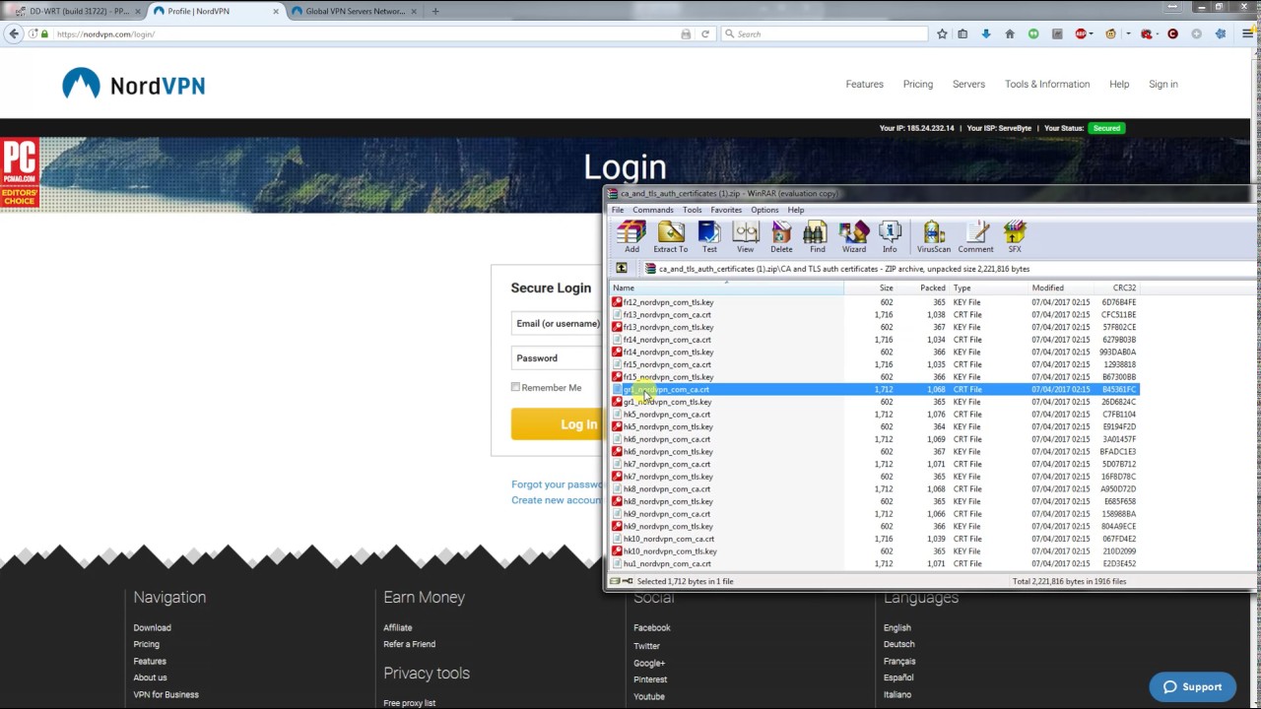Click the red C extension icon
1261x709 pixels.
tap(1172, 33)
